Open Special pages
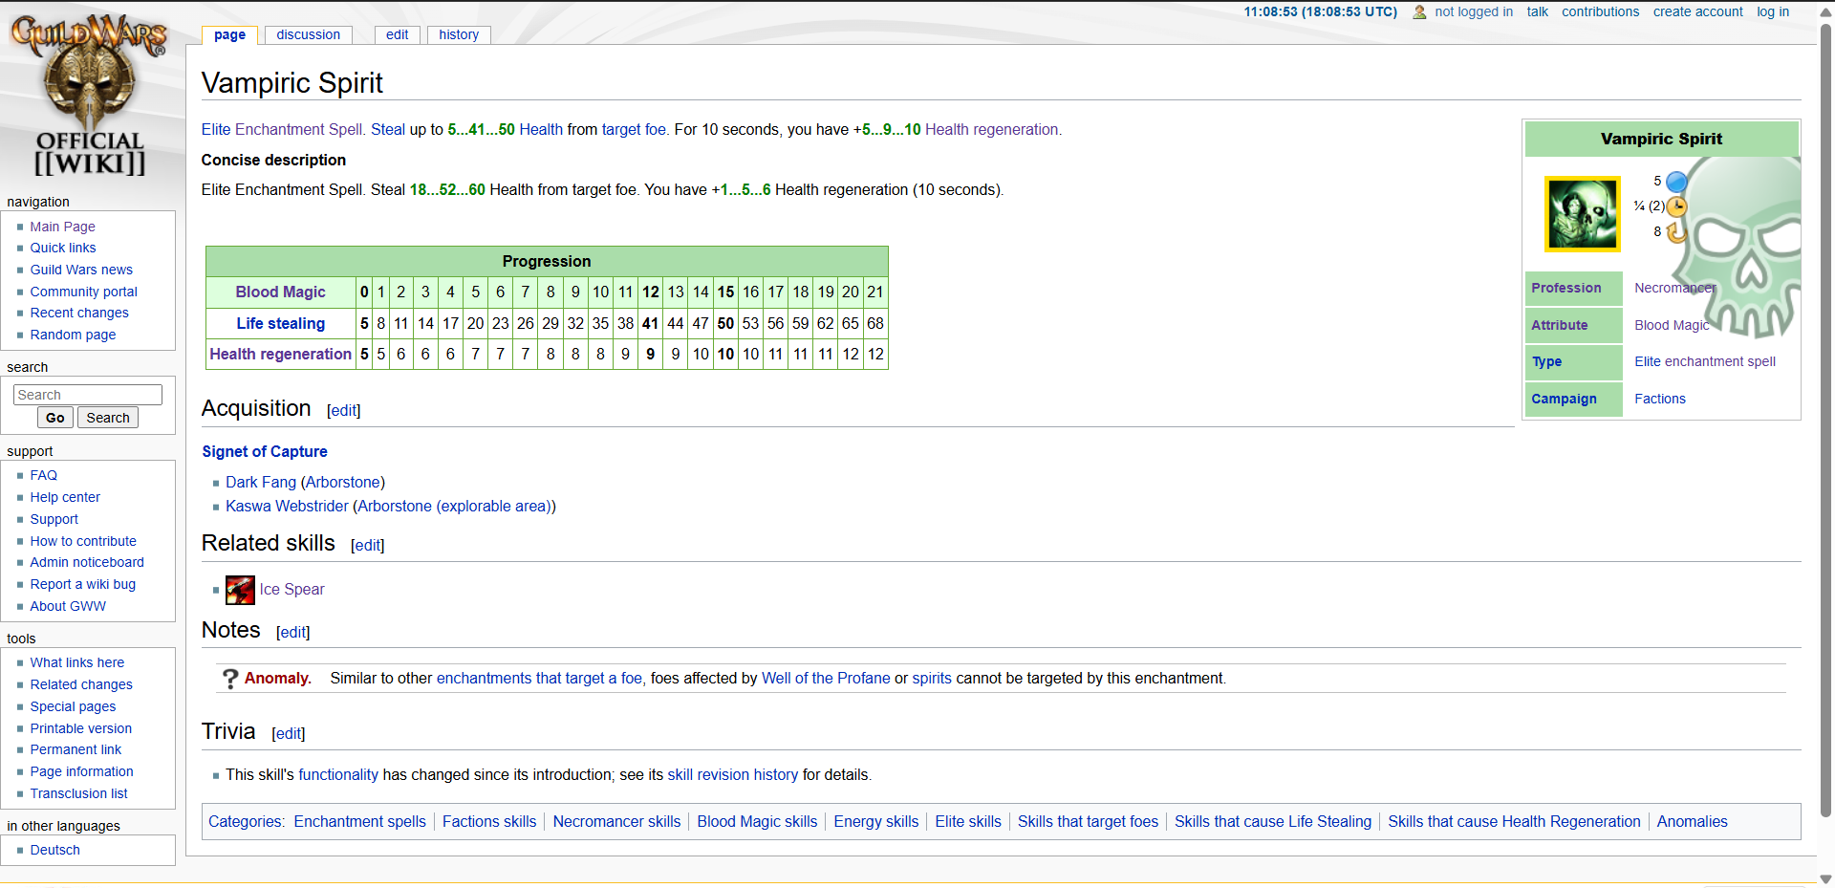The width and height of the screenshot is (1835, 888). click(73, 706)
